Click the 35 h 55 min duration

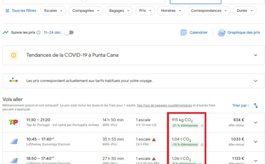(x=113, y=139)
